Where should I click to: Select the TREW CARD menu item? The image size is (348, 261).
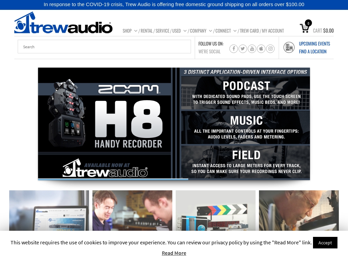(249, 31)
